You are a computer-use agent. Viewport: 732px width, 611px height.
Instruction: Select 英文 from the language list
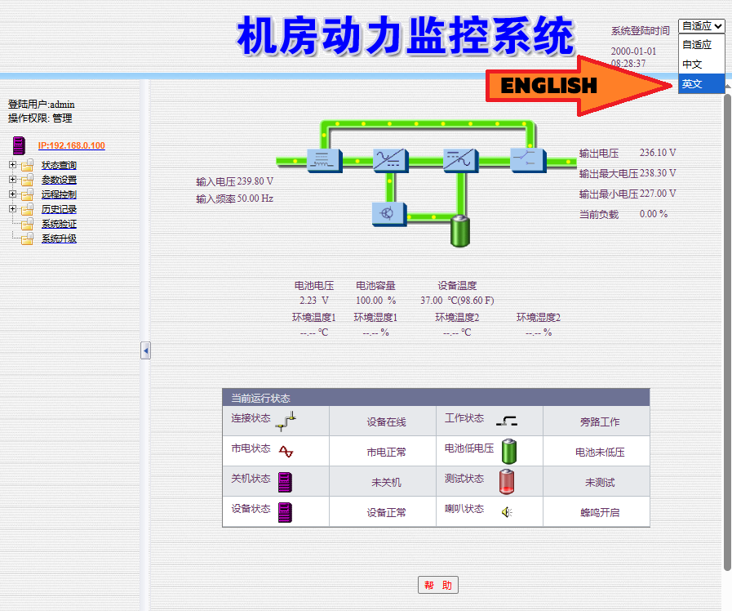[x=692, y=83]
